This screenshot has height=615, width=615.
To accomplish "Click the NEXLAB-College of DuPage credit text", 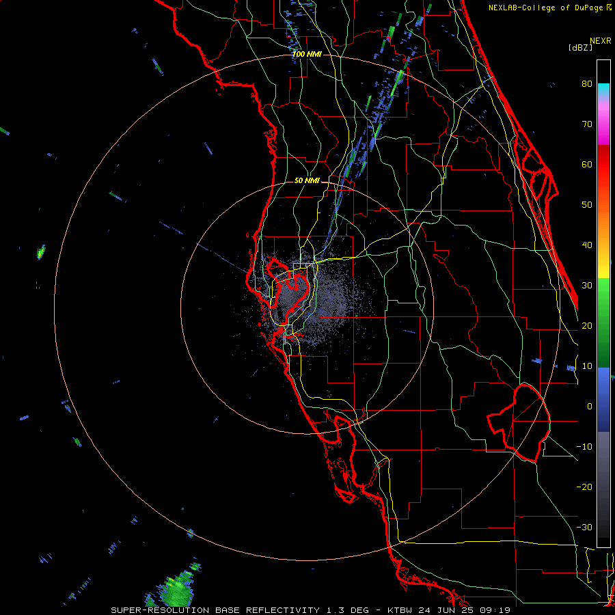I will tap(545, 8).
